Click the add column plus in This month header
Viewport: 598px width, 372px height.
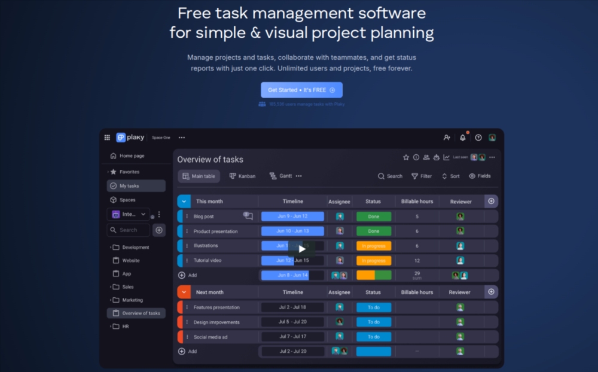point(491,201)
